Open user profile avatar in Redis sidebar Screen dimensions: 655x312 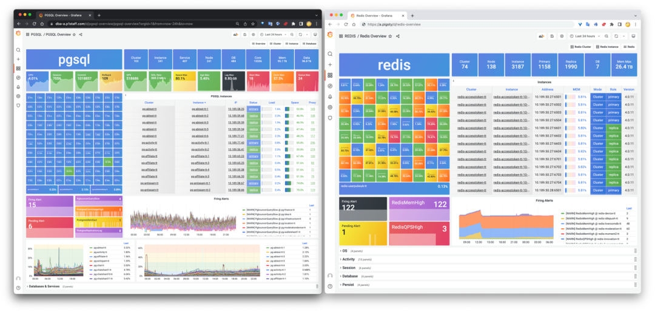point(330,276)
